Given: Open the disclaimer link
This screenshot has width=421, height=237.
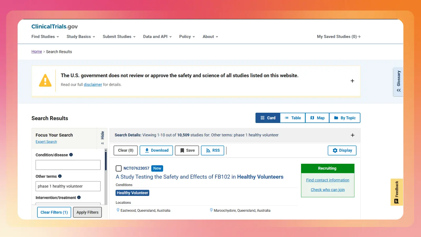Looking at the screenshot, I should [93, 85].
